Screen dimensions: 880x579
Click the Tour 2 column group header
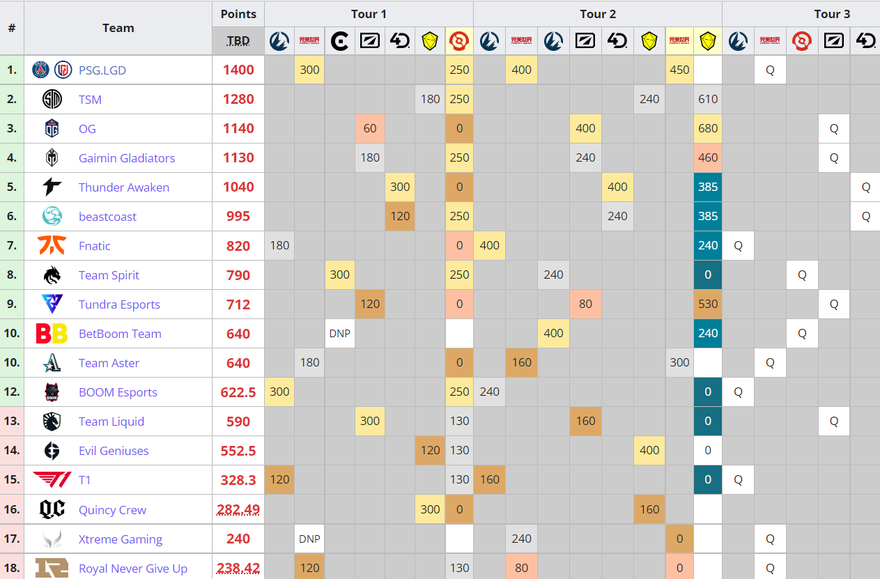[x=598, y=14]
